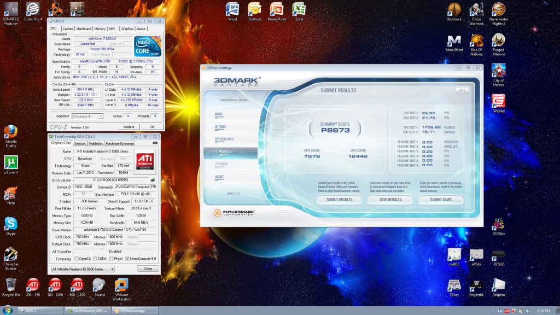The width and height of the screenshot is (560, 315).
Task: Open the Validation tab in GPU-Z
Action: [95, 144]
